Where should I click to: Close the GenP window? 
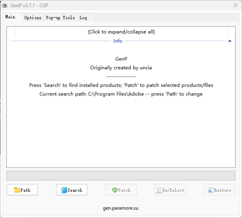coord(236,5)
